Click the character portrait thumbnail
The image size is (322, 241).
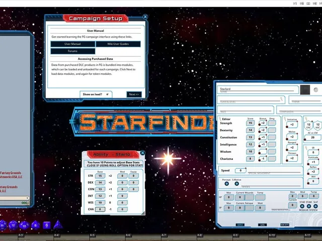305,90
